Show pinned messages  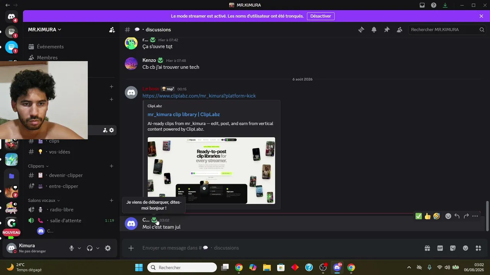[387, 30]
